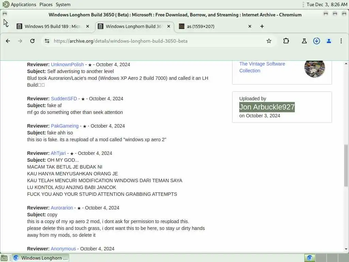Switch to the as (1559×207) tab
The height and width of the screenshot is (262, 349).
[x=215, y=26]
